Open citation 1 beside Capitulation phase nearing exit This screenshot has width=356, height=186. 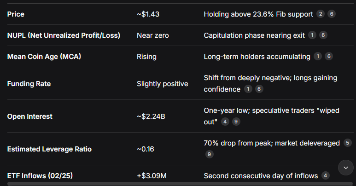312,35
